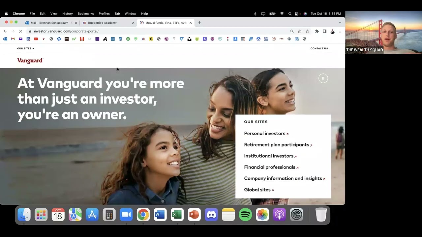Go back to the previous page
Image resolution: width=422 pixels, height=237 pixels.
tap(5, 31)
